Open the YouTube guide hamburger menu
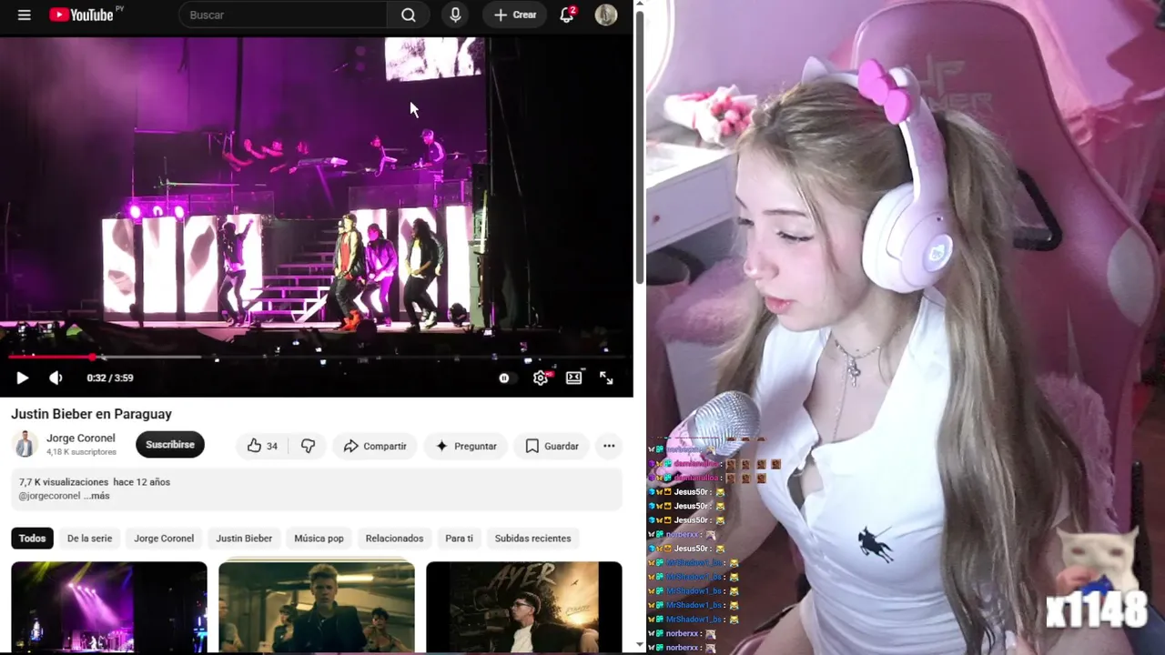Screen dimensions: 1165x655 pos(25,15)
